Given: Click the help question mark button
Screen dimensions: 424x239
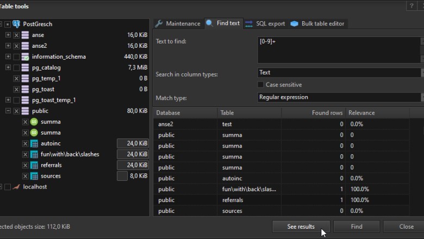Looking at the screenshot, I should coord(411,6).
